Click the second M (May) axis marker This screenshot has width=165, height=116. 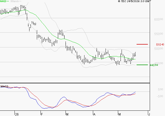pos(119,114)
